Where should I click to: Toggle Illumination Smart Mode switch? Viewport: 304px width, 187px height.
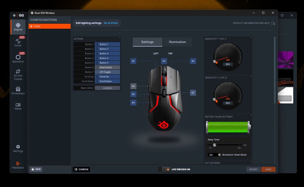(214, 155)
